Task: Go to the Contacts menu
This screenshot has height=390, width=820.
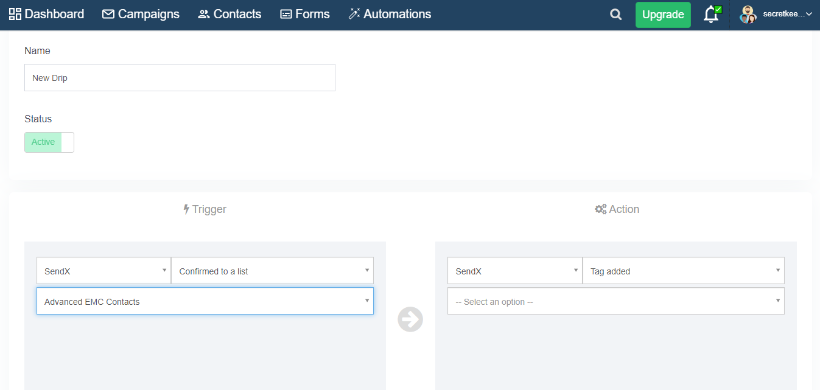Action: (x=230, y=14)
